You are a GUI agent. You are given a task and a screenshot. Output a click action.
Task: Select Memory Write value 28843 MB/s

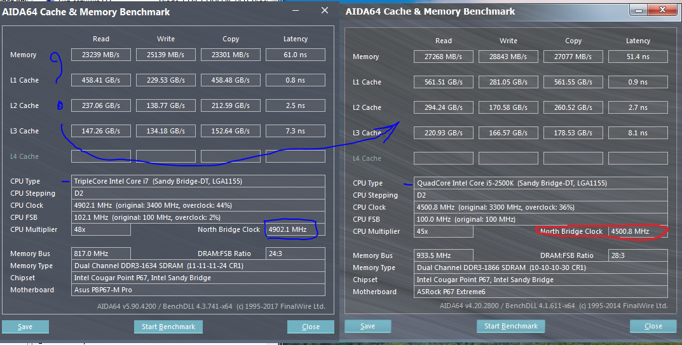coord(508,57)
